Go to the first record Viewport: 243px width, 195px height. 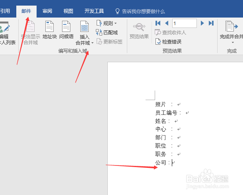coord(158,23)
